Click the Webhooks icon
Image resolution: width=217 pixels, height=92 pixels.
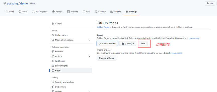[53, 61]
